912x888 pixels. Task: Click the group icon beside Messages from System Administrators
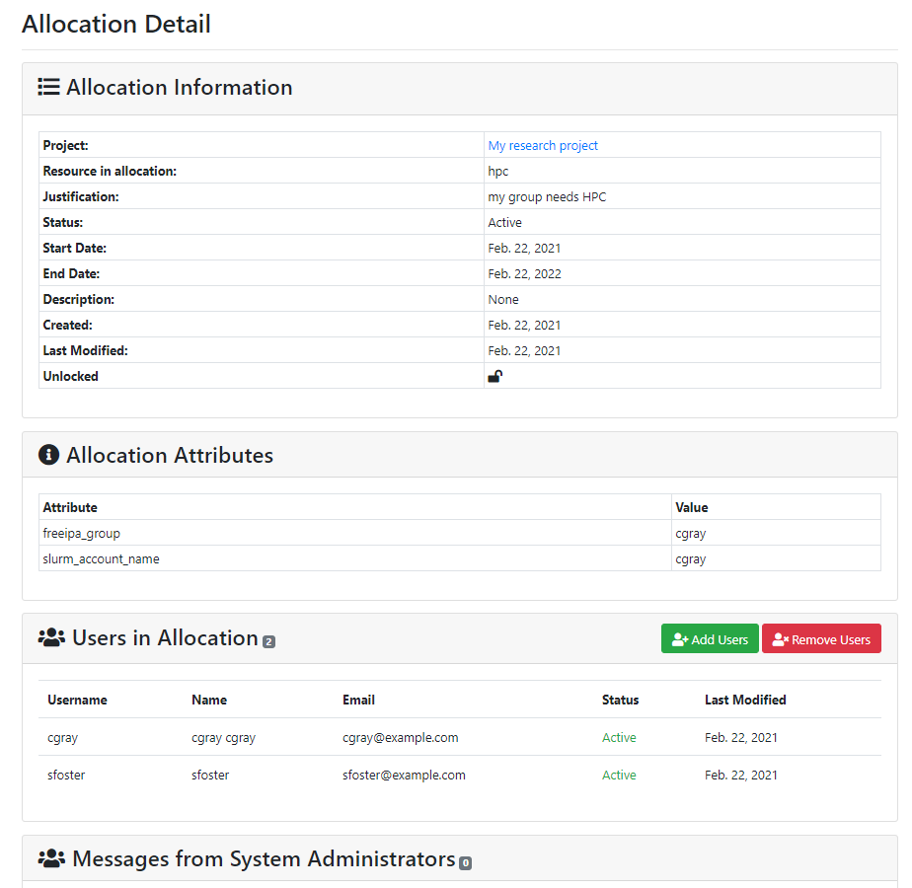point(51,859)
